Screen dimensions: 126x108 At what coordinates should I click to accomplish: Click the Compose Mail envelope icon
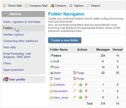point(27,6)
